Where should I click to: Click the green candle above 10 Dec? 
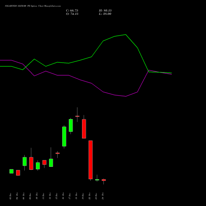(38, 166)
